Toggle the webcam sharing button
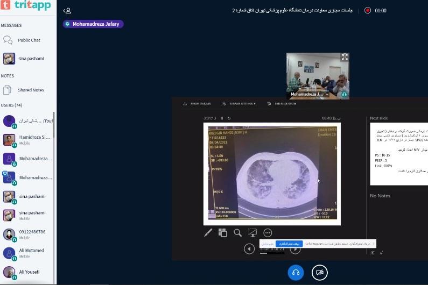 (319, 273)
